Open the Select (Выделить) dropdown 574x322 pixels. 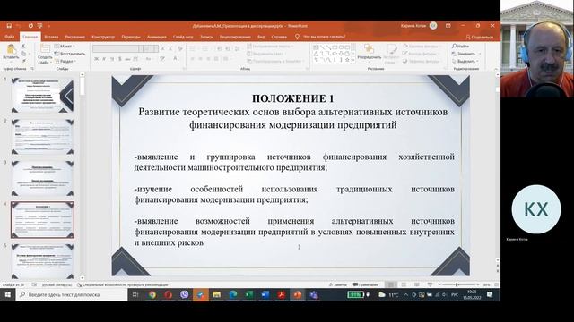(465, 61)
